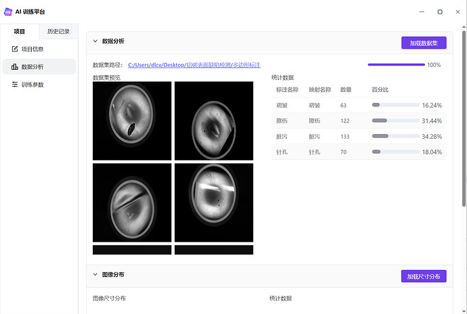Click the 数据分析 bar chart icon
This screenshot has height=314, width=467.
point(15,67)
